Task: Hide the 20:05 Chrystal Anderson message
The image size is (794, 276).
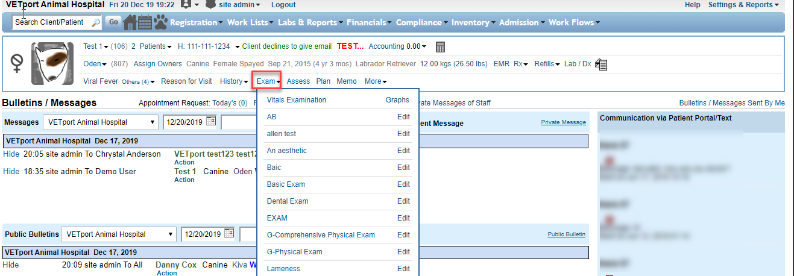Action: pyautogui.click(x=11, y=154)
